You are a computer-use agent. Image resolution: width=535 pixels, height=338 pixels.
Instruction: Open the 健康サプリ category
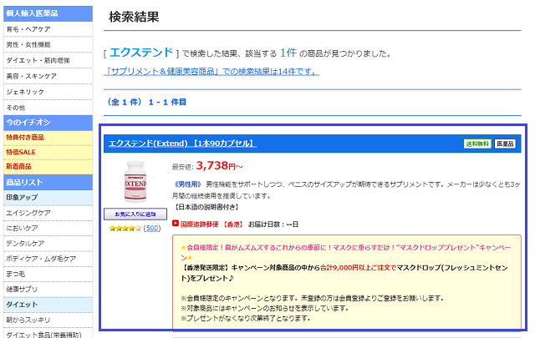coord(48,290)
